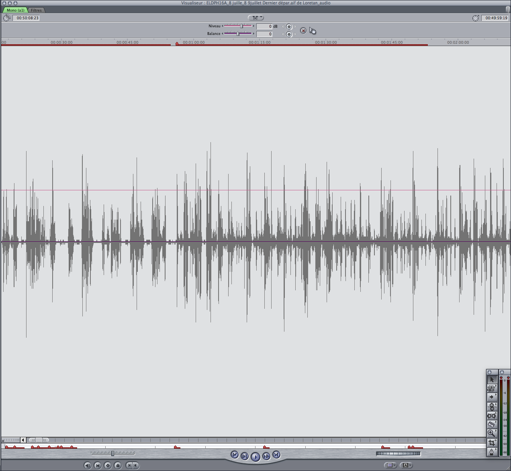Select the Crop tool
The height and width of the screenshot is (471, 511).
pyautogui.click(x=492, y=442)
